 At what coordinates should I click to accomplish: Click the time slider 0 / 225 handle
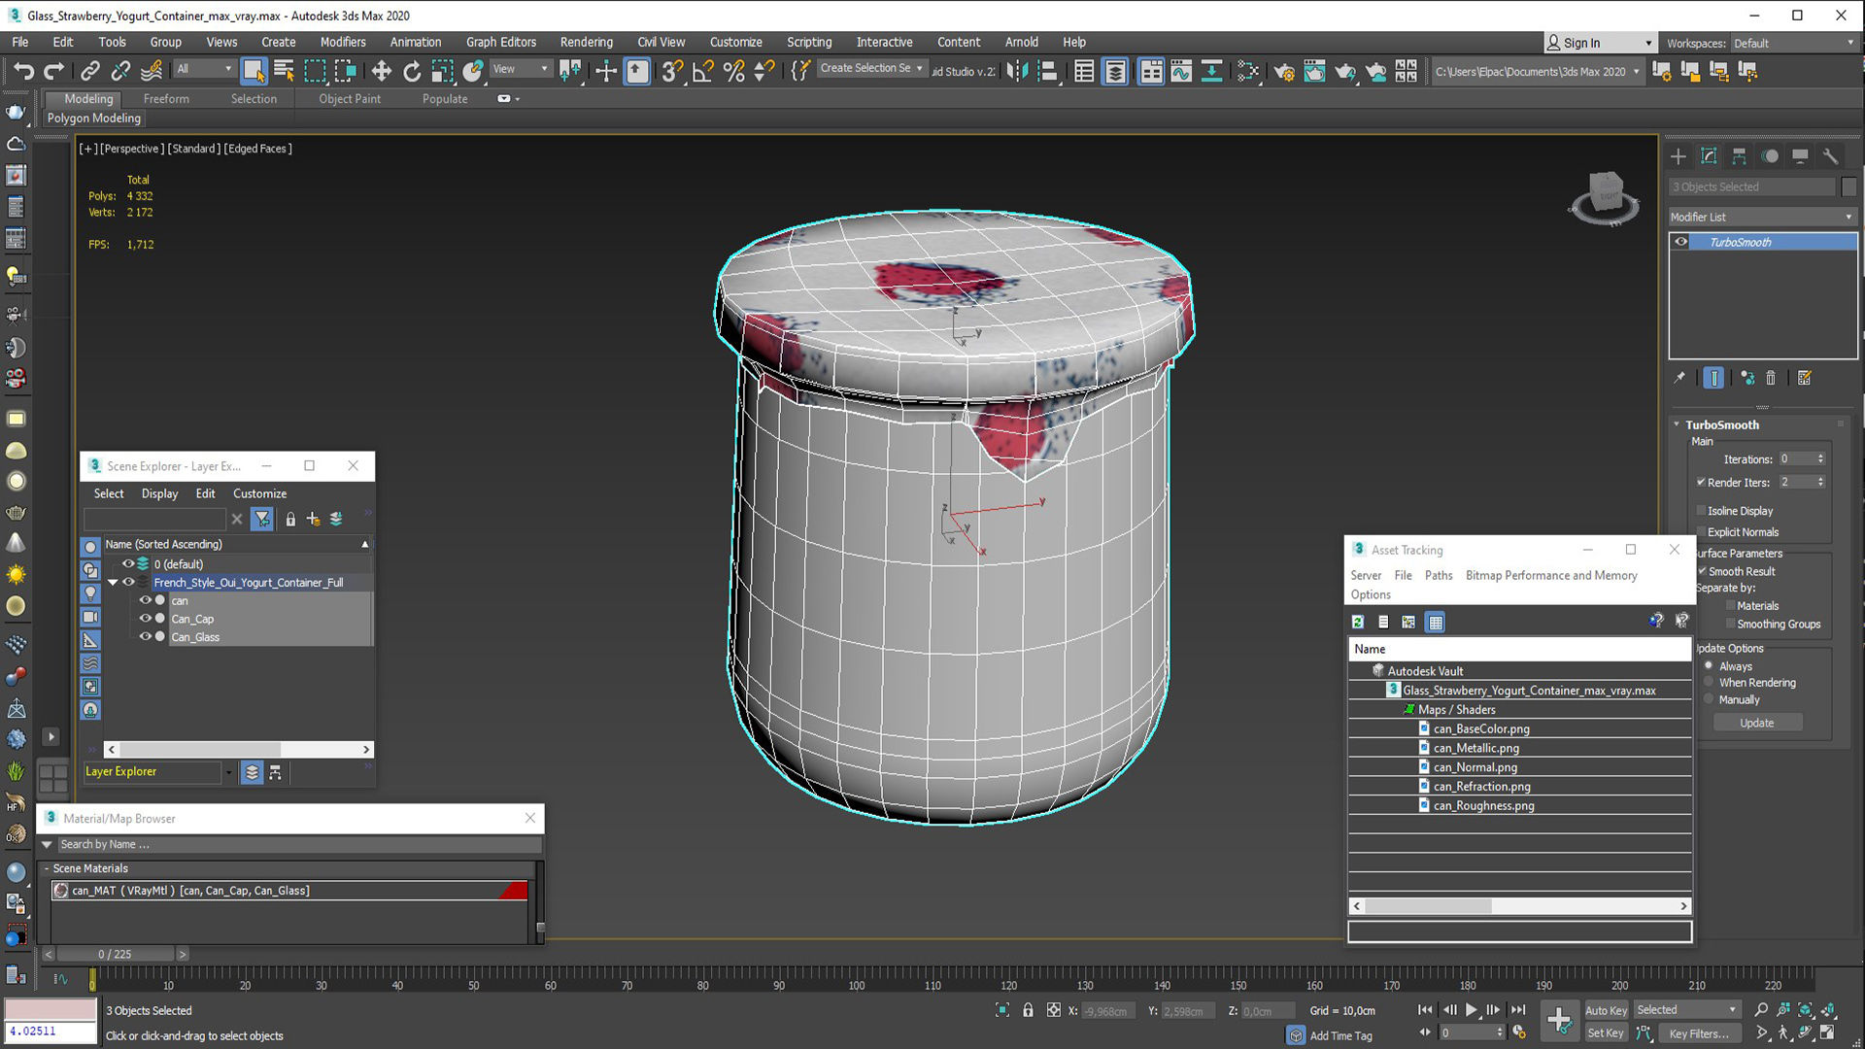[x=115, y=954]
